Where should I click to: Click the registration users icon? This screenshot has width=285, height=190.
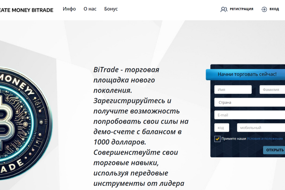coord(224,9)
